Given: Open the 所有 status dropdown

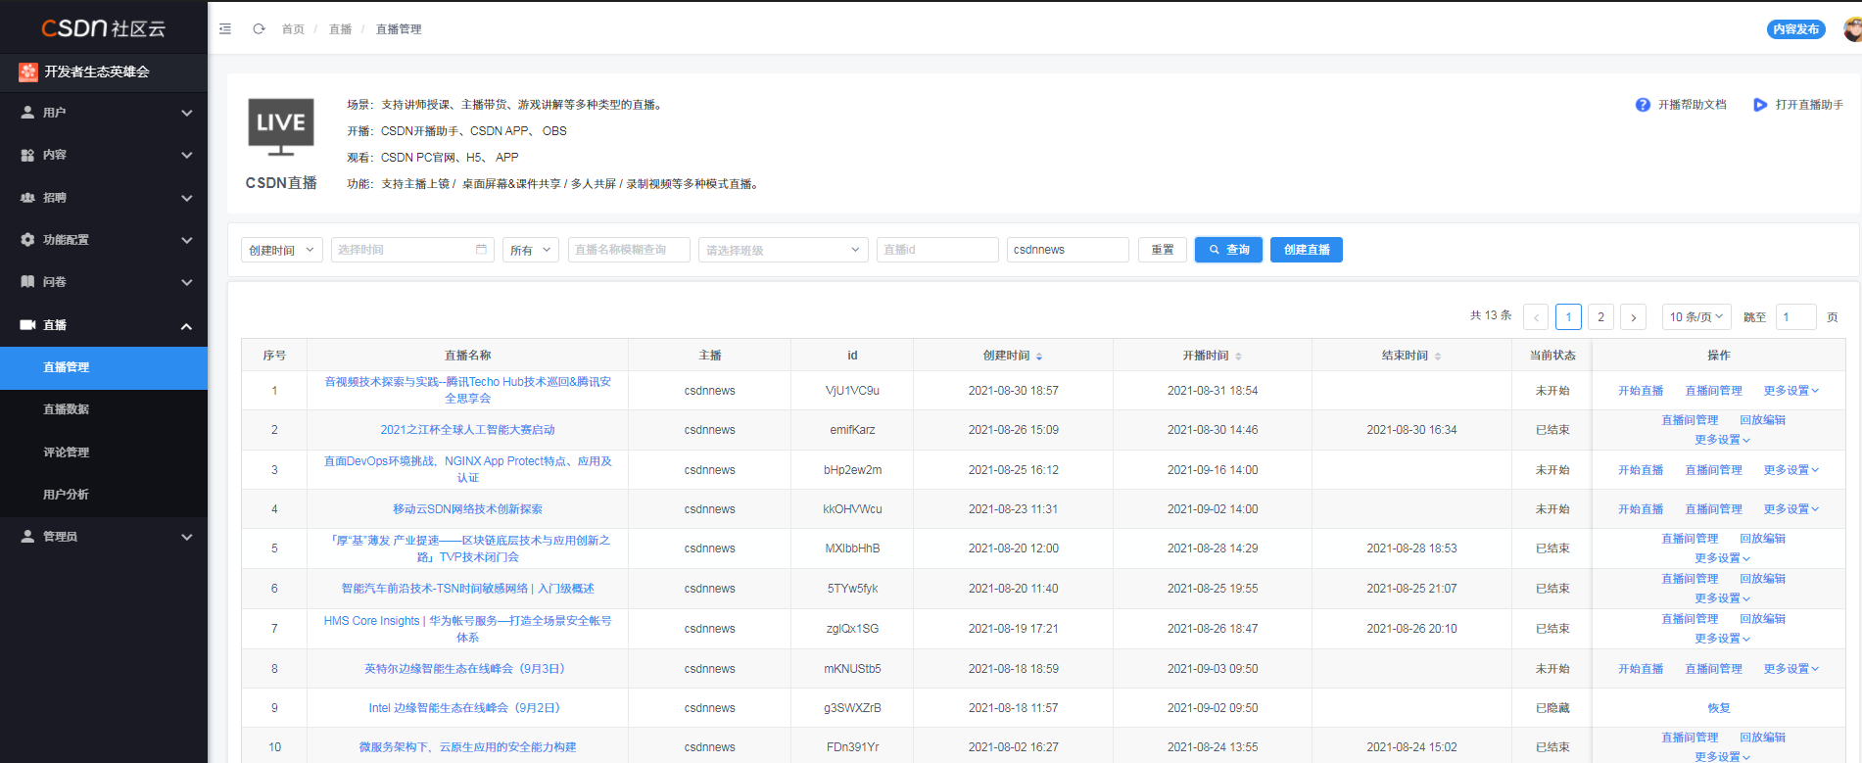Looking at the screenshot, I should point(531,250).
